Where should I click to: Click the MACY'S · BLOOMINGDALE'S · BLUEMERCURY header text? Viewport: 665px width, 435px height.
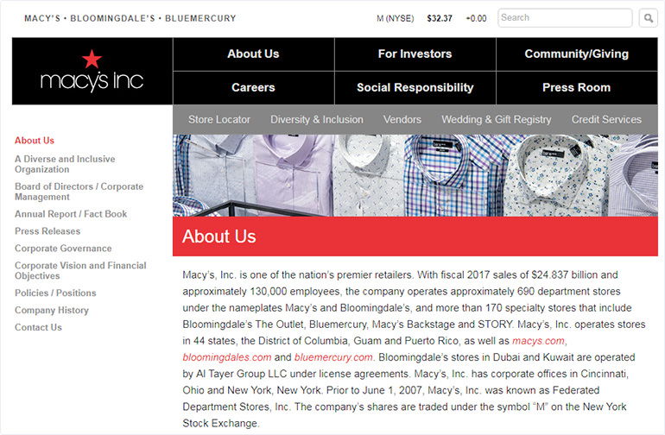point(130,18)
